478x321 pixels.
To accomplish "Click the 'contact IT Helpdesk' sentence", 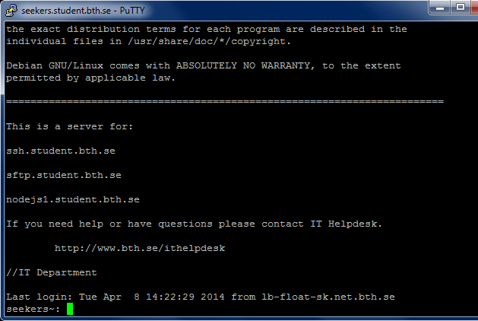I will coord(194,224).
